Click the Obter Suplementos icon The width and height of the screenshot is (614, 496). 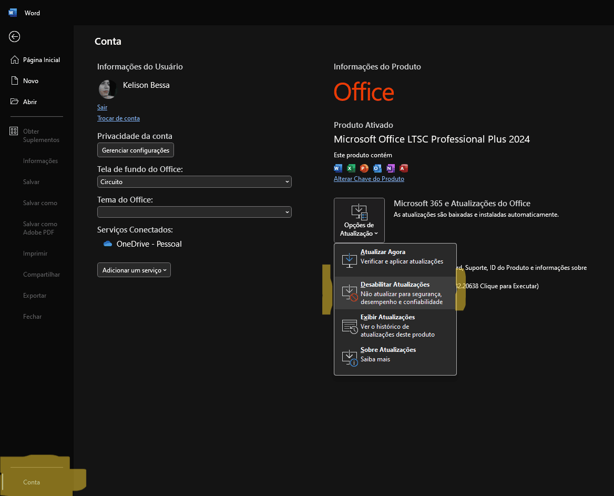[14, 131]
